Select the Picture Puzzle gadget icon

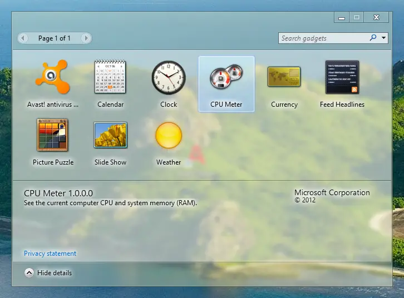pyautogui.click(x=52, y=135)
